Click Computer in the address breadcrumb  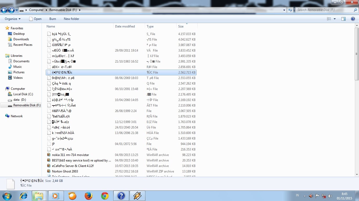tap(36, 10)
